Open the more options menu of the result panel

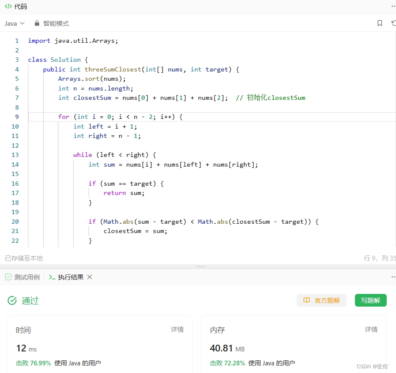393,277
